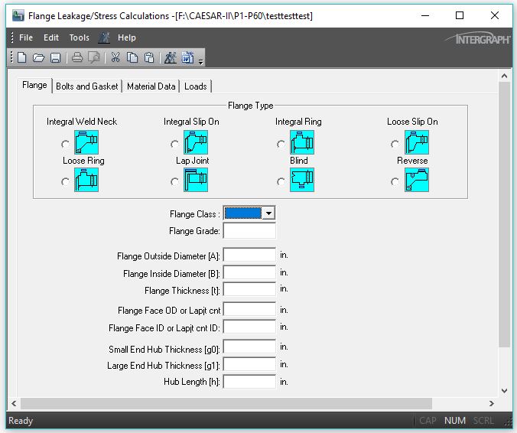Click the vertical scrollbar thumb
This screenshot has width=517, height=433.
(504, 214)
